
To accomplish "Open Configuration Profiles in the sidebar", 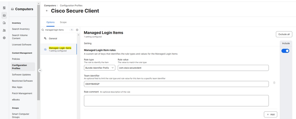I will (x=20, y=67).
